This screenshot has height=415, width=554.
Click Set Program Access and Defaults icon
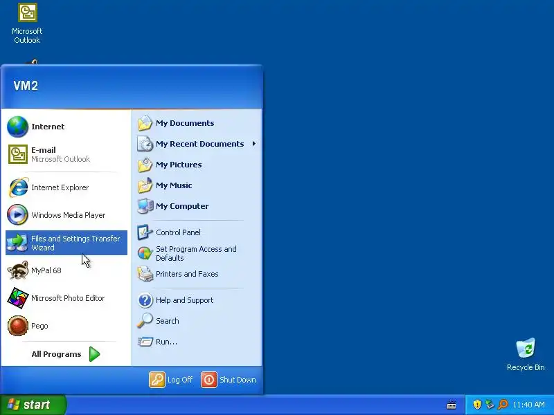[x=145, y=253]
